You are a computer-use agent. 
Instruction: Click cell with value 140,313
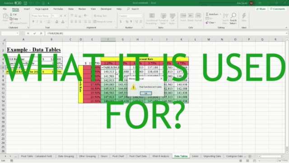(x=108, y=72)
